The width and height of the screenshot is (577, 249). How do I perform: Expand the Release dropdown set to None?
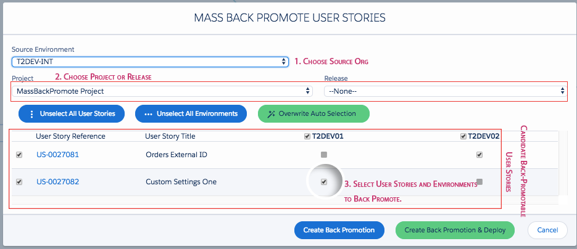point(446,91)
